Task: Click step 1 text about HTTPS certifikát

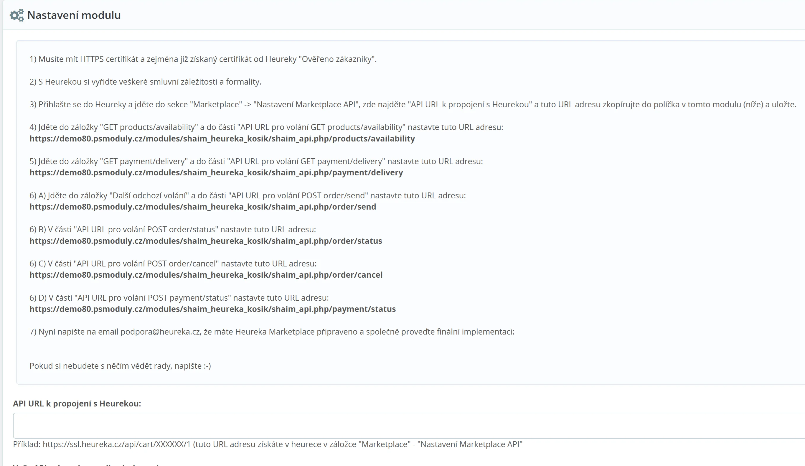Action: tap(203, 59)
